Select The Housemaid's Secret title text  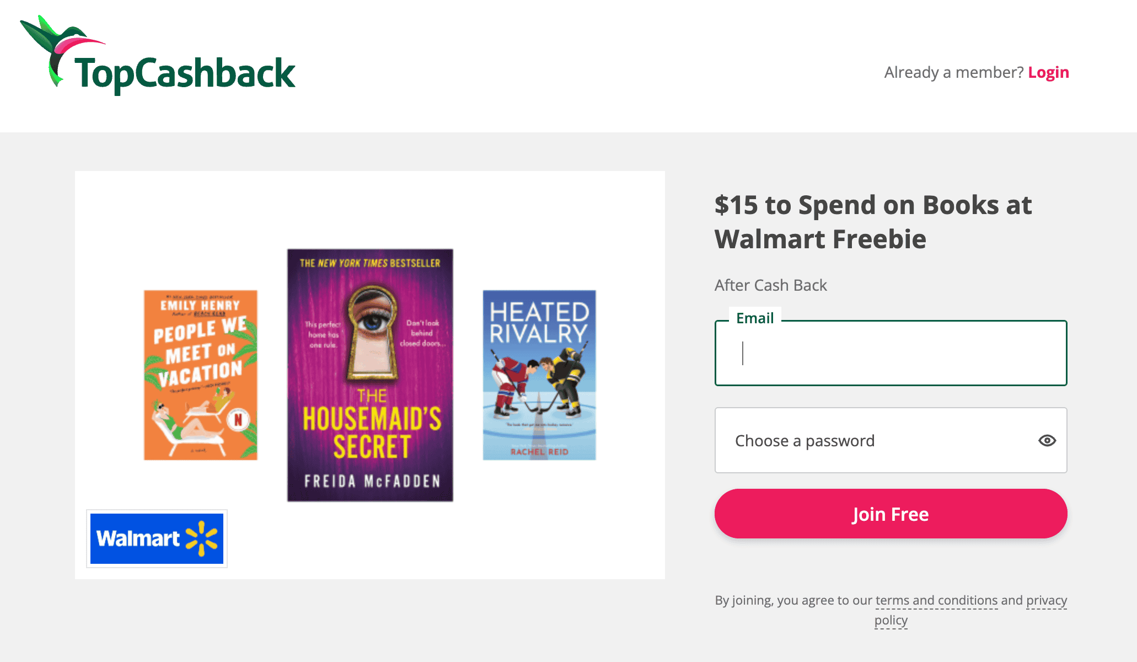(x=372, y=428)
